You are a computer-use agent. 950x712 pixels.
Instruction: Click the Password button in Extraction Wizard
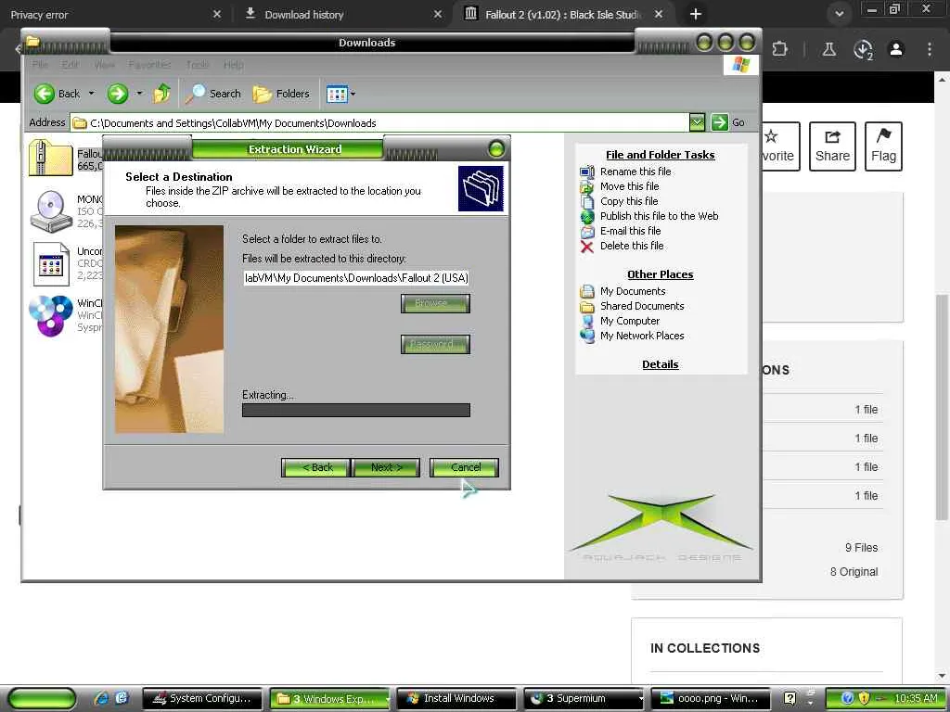pyautogui.click(x=435, y=345)
